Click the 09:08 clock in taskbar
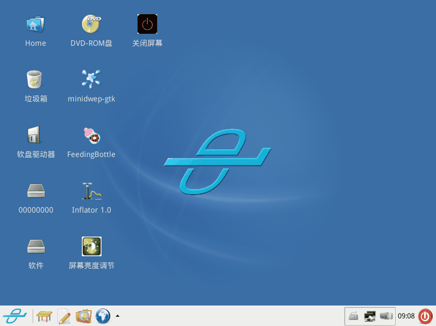 [x=406, y=316]
